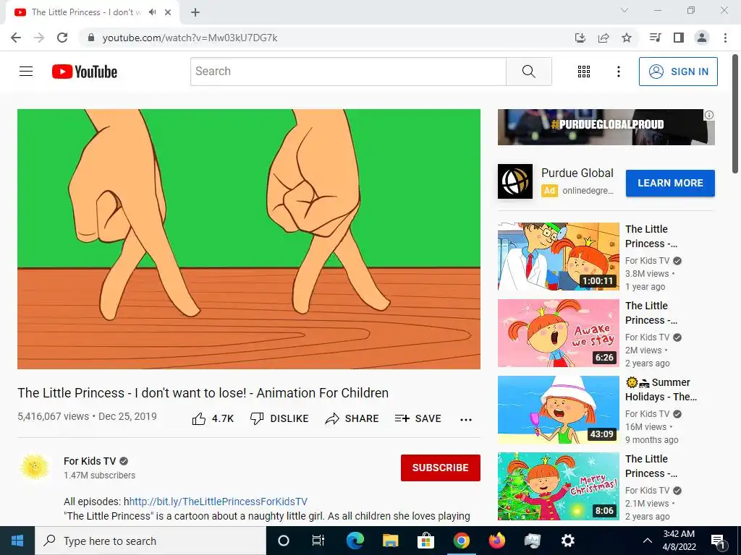Click the browser forward arrow
Screen dimensions: 741x555
tap(39, 38)
